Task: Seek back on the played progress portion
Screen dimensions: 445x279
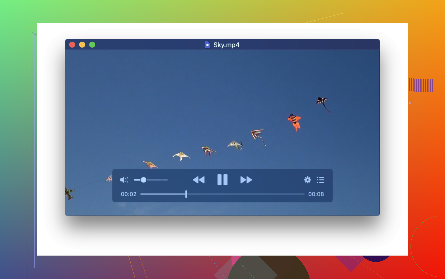Action: (x=162, y=194)
